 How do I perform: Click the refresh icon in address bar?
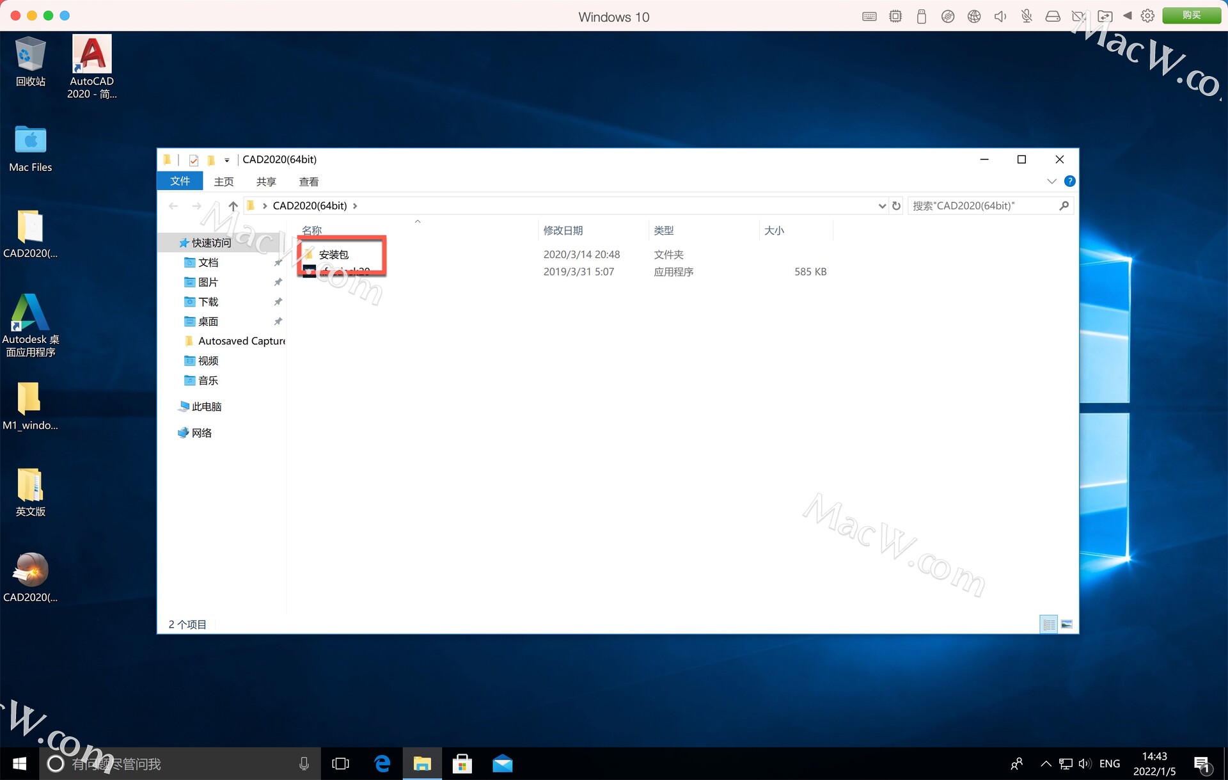[x=896, y=206]
